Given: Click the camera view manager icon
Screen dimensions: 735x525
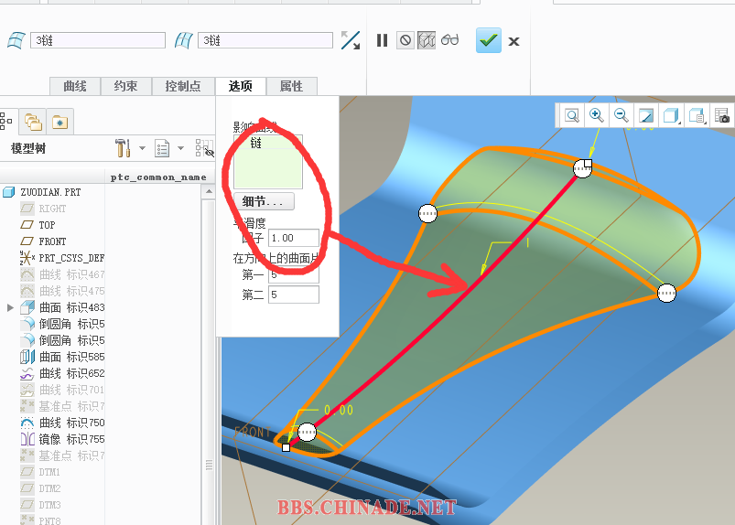Looking at the screenshot, I should tap(722, 115).
